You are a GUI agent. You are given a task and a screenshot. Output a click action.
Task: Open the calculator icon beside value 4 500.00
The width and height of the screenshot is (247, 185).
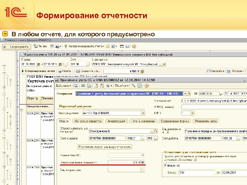coord(142,71)
